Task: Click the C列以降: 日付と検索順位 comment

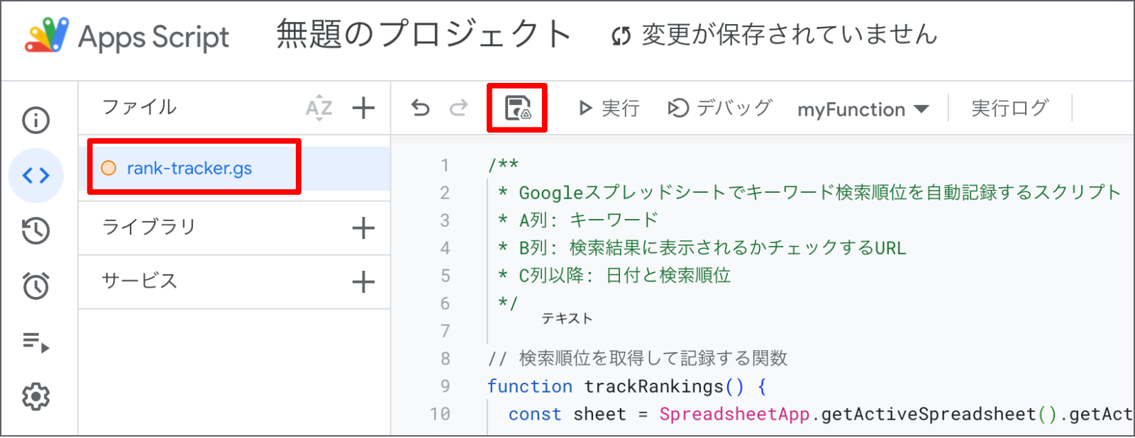Action: click(x=614, y=276)
